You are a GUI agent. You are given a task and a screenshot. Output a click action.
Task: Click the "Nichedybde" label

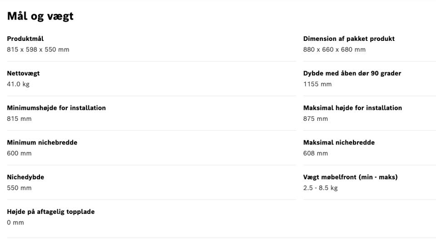point(25,177)
